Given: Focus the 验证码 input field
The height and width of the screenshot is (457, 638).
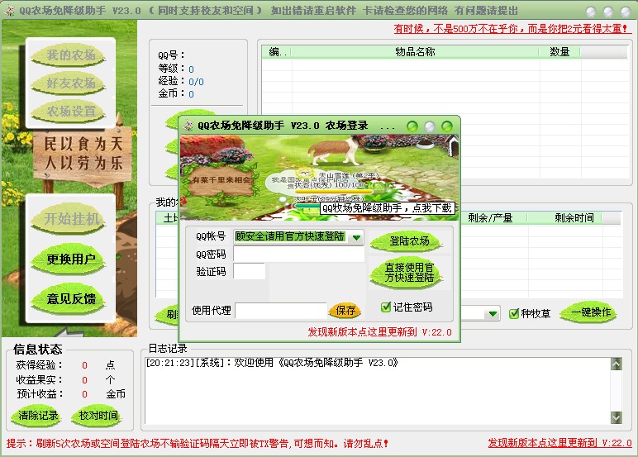Looking at the screenshot, I should click(x=249, y=271).
